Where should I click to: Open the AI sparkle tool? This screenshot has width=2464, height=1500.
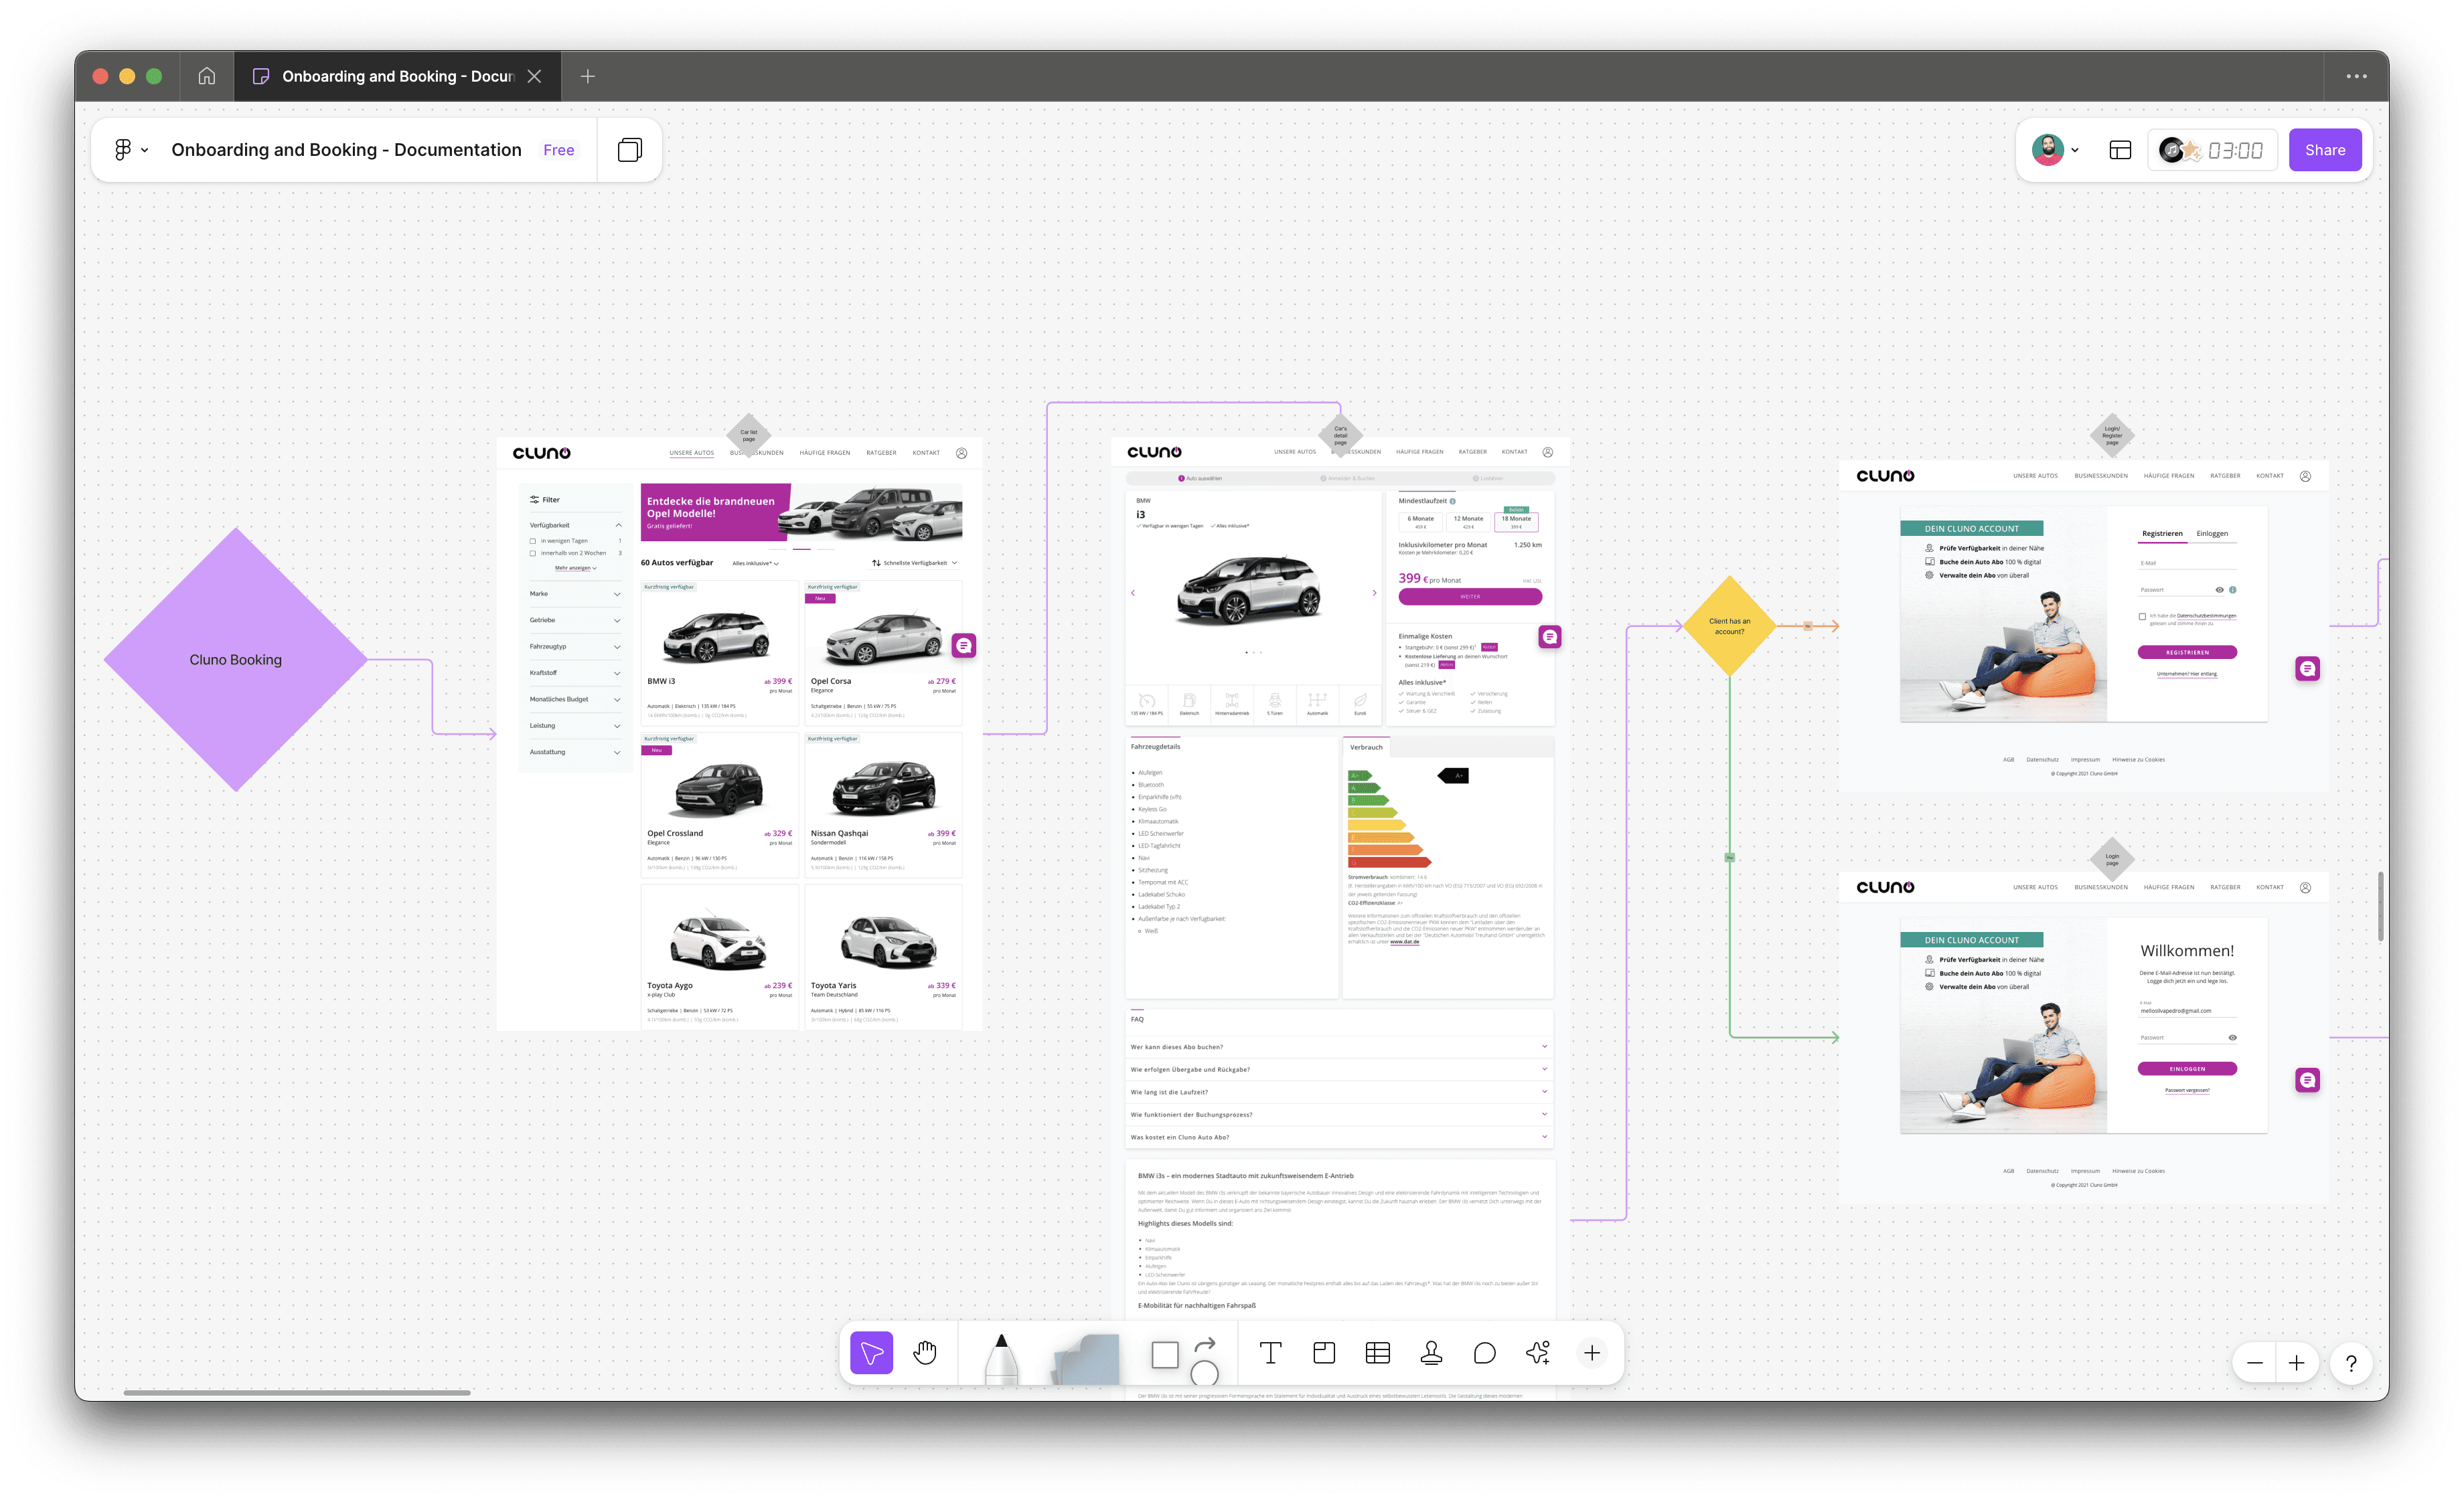coord(1538,1353)
